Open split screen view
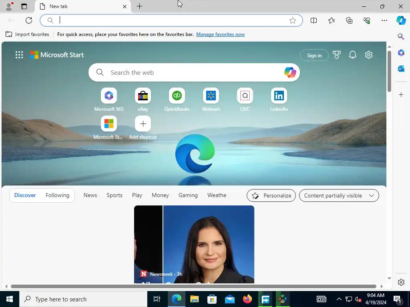410x307 pixels. tap(314, 20)
